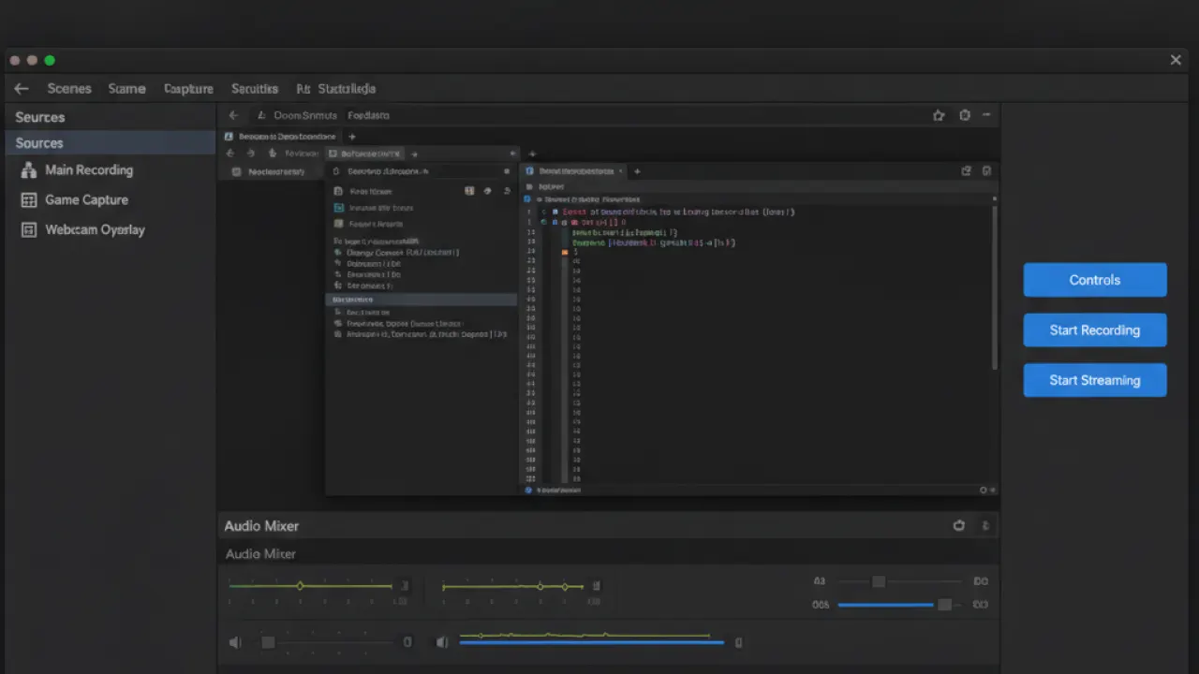Viewport: 1199px width, 674px height.
Task: Click the Controls button
Action: (1095, 280)
